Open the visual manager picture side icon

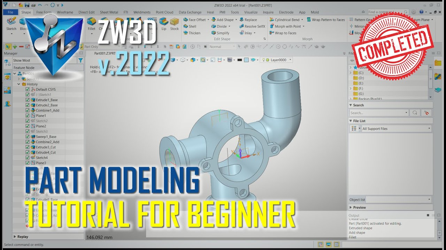coord(7,90)
